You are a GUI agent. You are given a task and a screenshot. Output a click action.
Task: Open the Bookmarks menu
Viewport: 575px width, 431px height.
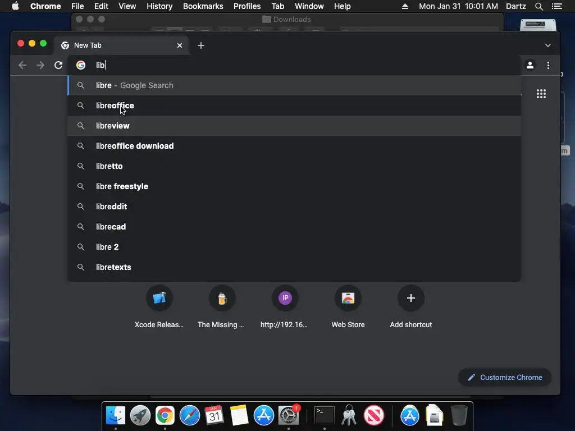(x=203, y=6)
